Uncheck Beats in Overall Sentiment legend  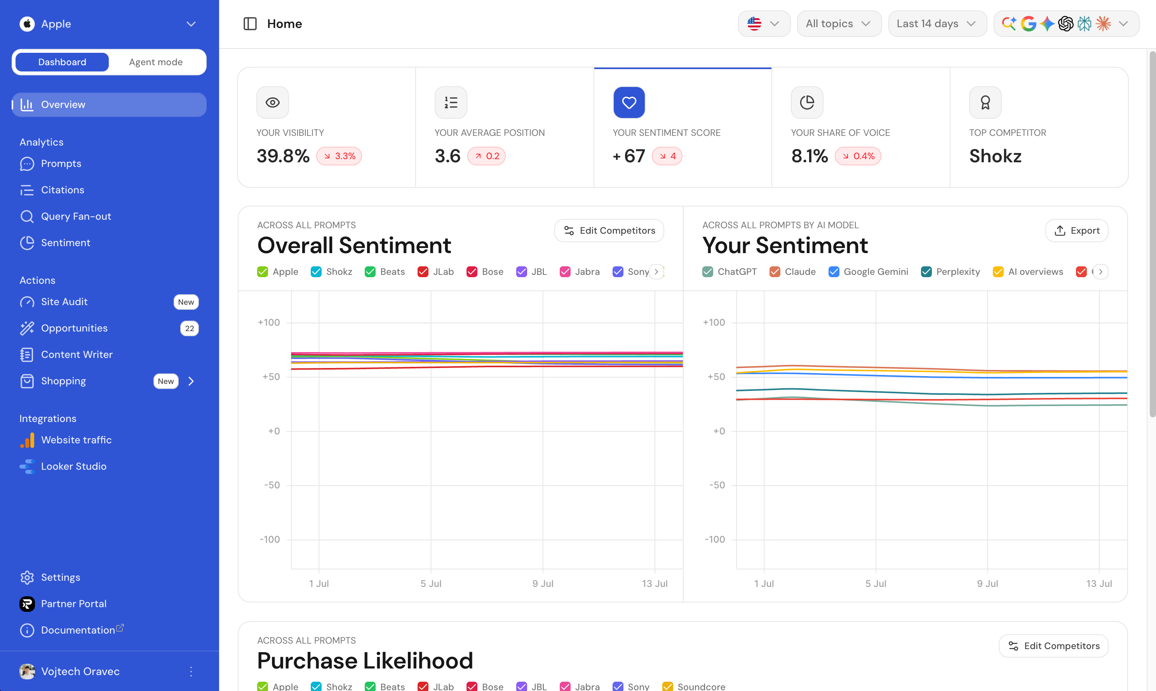tap(371, 272)
